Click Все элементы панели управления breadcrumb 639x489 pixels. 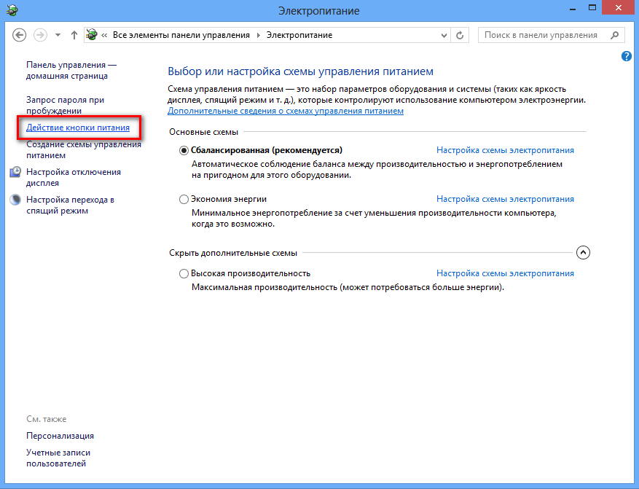click(x=181, y=35)
